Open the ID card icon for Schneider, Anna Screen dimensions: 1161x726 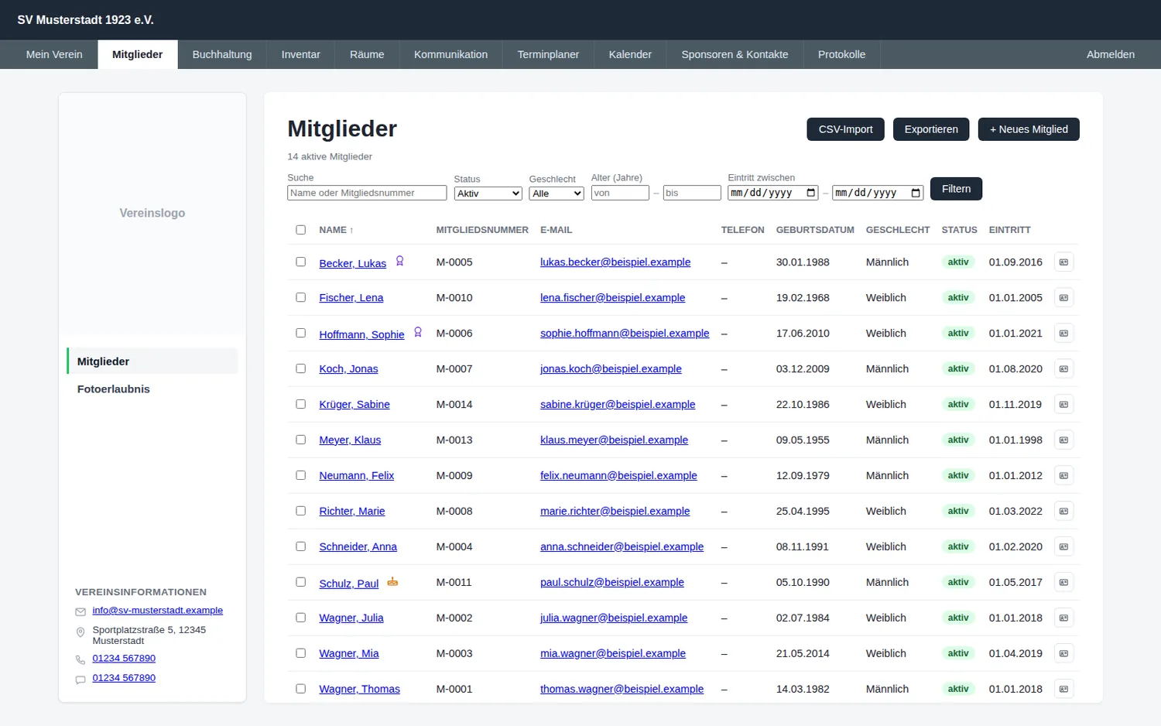(1063, 547)
